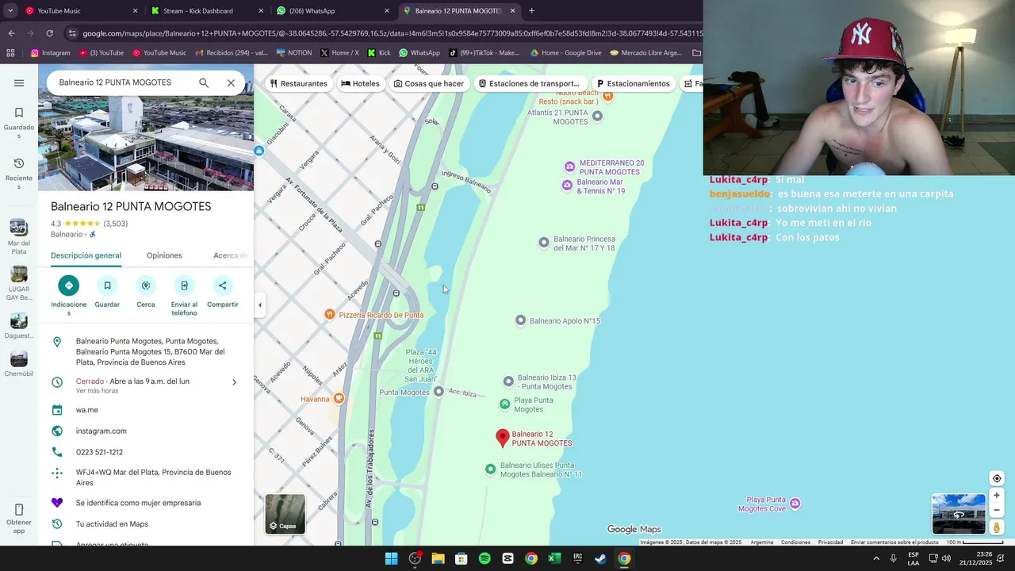Image resolution: width=1015 pixels, height=571 pixels.
Task: Click the 3,503 reviews count
Action: point(116,224)
